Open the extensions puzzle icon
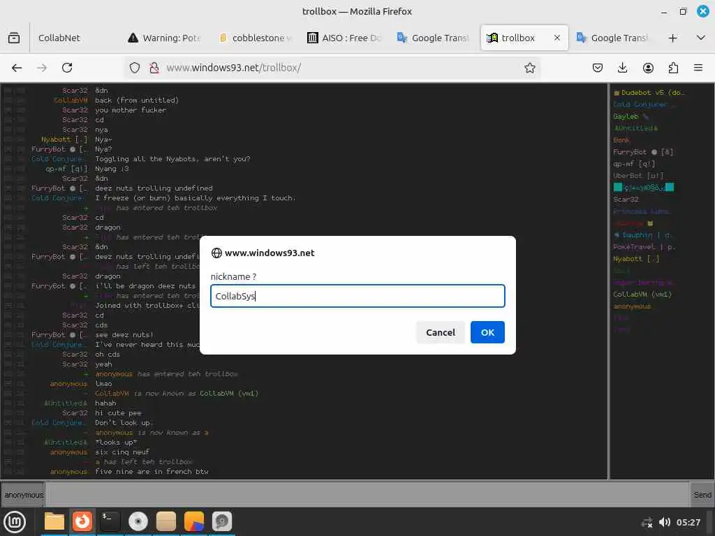715x536 pixels. click(x=673, y=68)
